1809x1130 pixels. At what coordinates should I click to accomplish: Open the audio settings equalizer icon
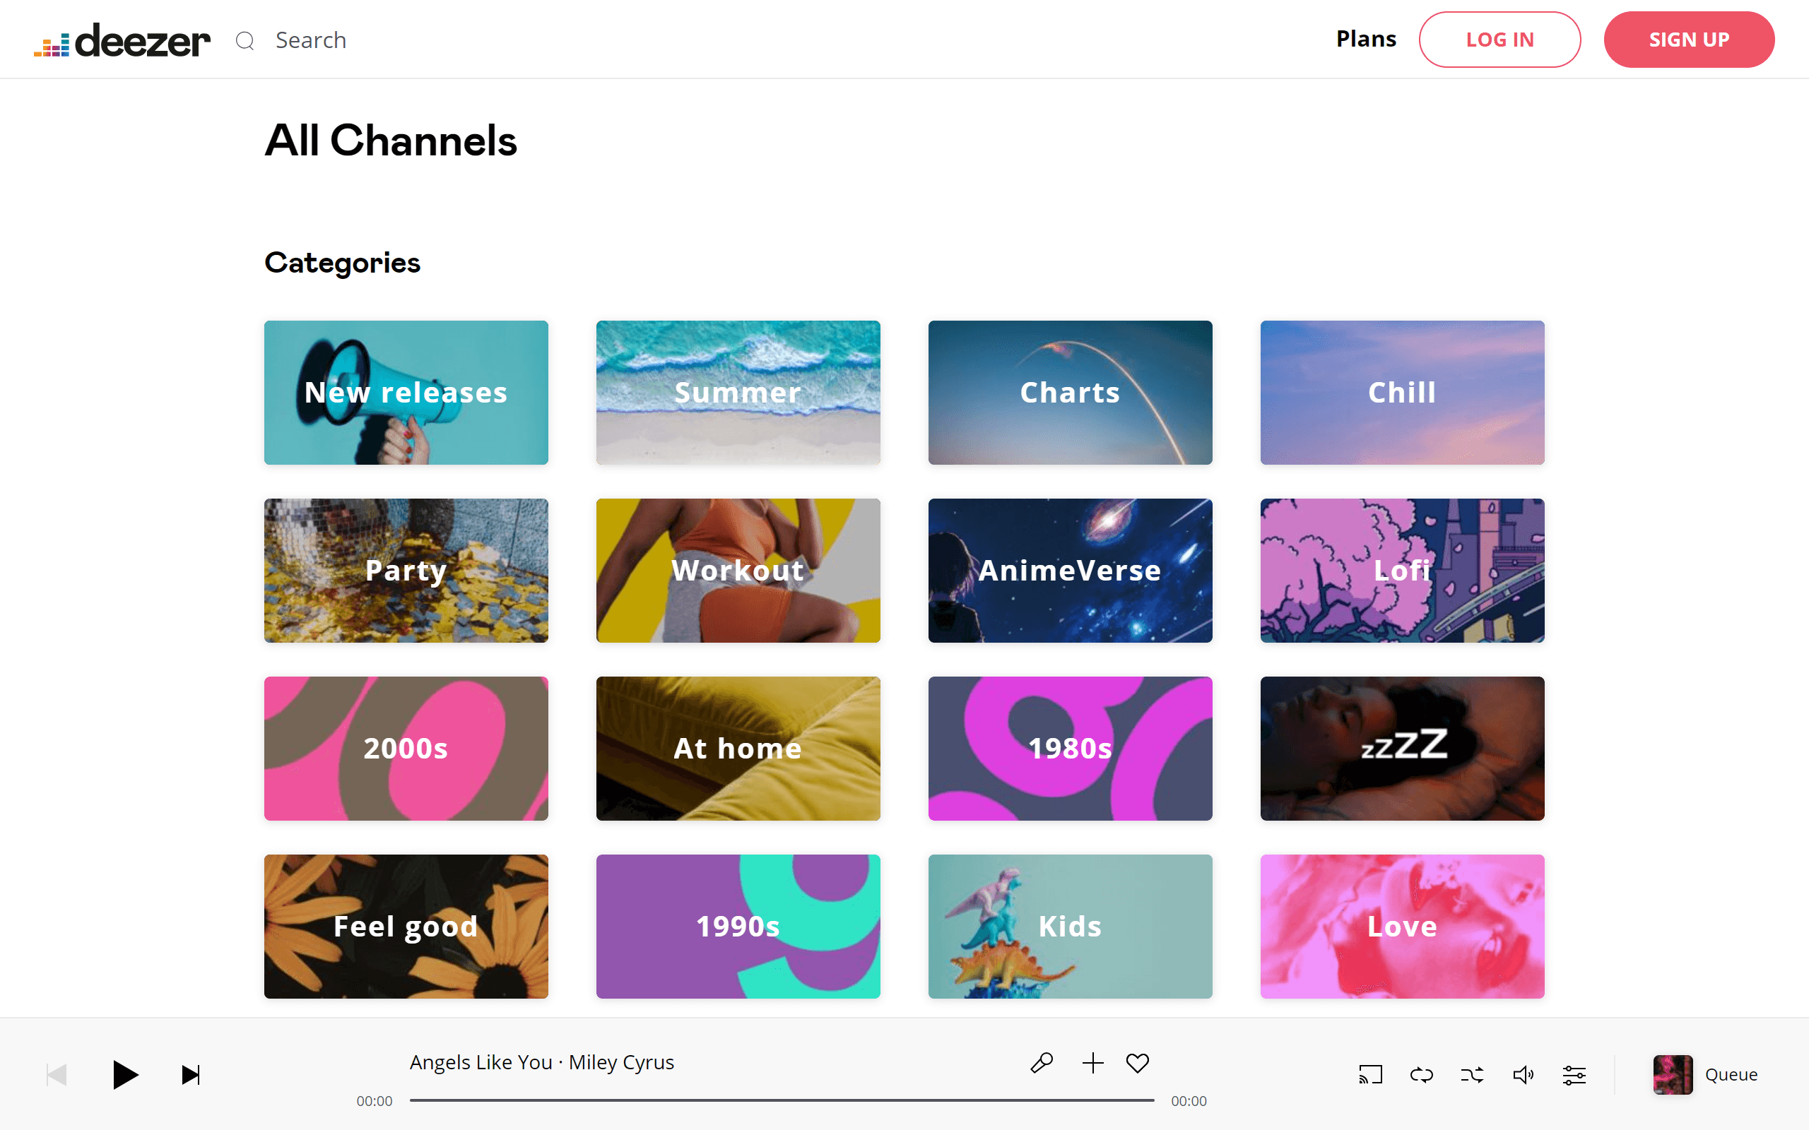click(x=1574, y=1074)
